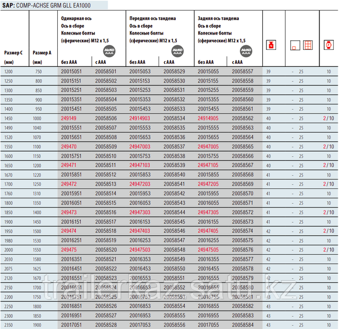Click the Передняя ось тандема header

(x=153, y=19)
